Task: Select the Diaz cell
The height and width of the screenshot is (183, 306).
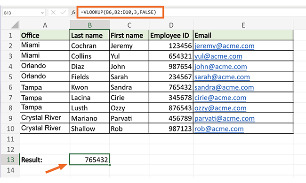Action: coord(90,66)
